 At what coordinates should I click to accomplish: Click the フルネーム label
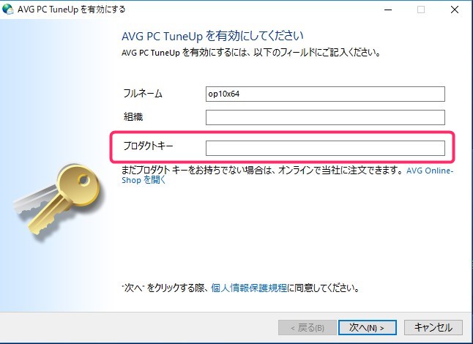(x=143, y=94)
